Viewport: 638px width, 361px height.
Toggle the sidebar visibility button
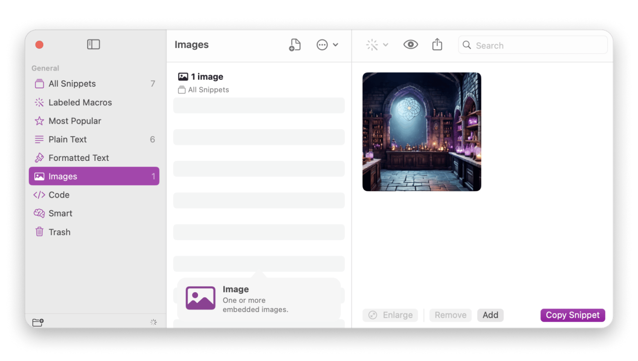(93, 44)
